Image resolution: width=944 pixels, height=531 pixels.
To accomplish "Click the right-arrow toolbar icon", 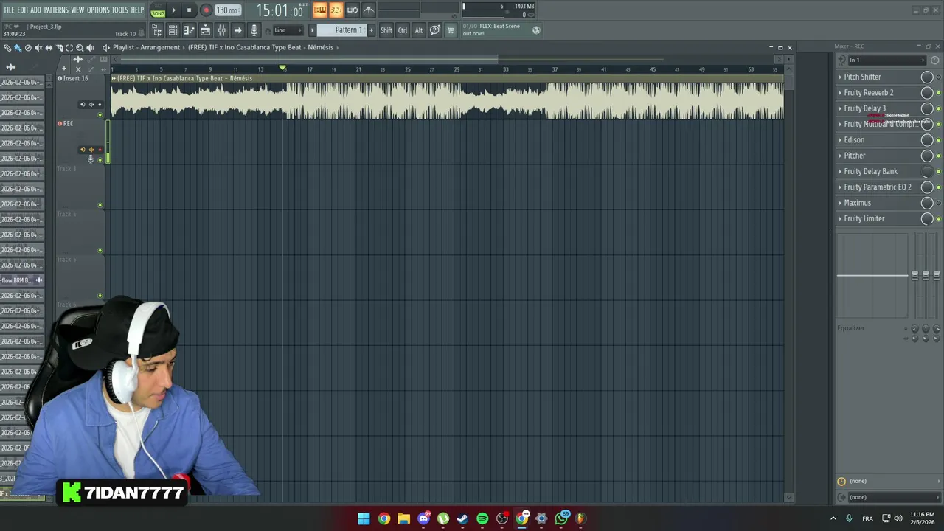I will [x=237, y=30].
